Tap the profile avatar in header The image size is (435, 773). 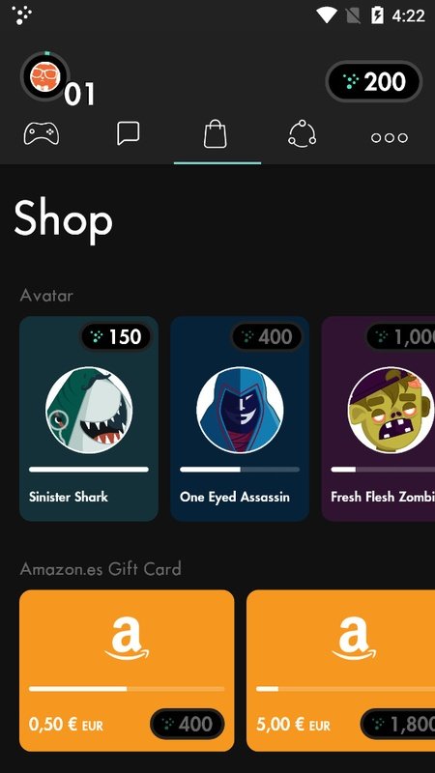pos(44,77)
